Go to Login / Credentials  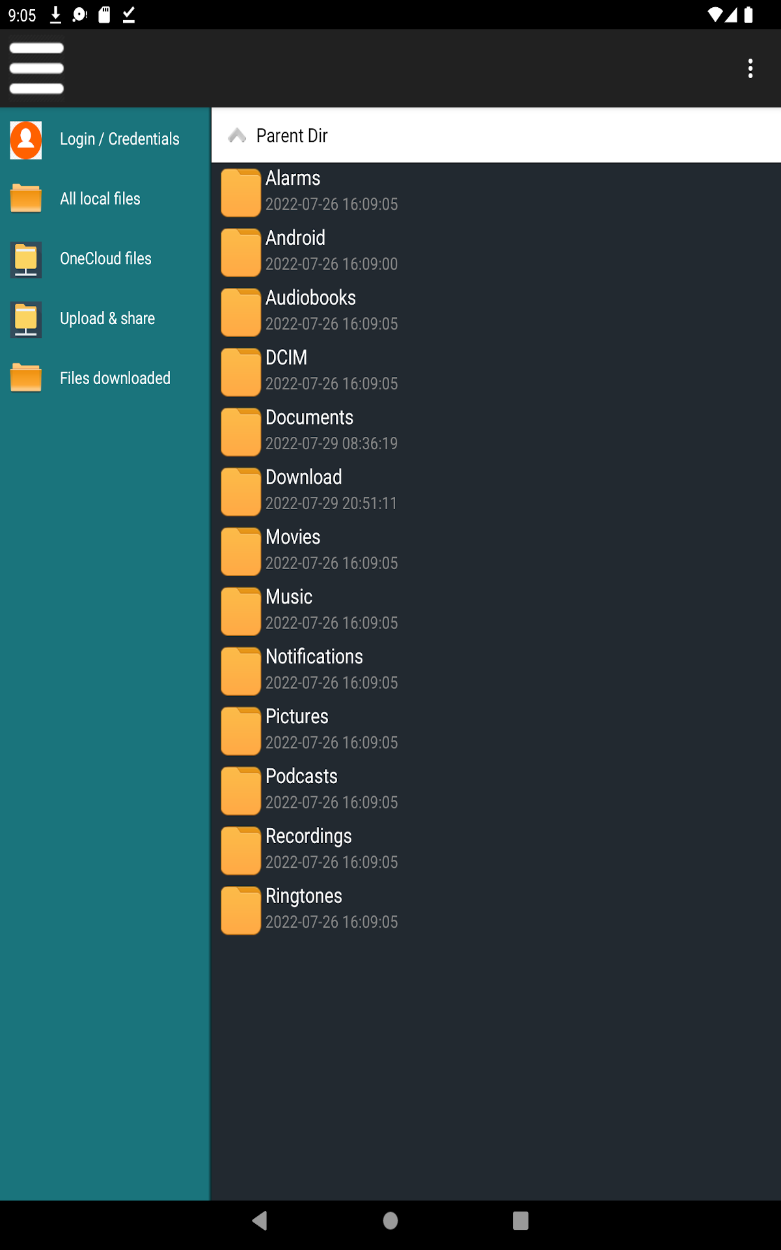point(120,139)
